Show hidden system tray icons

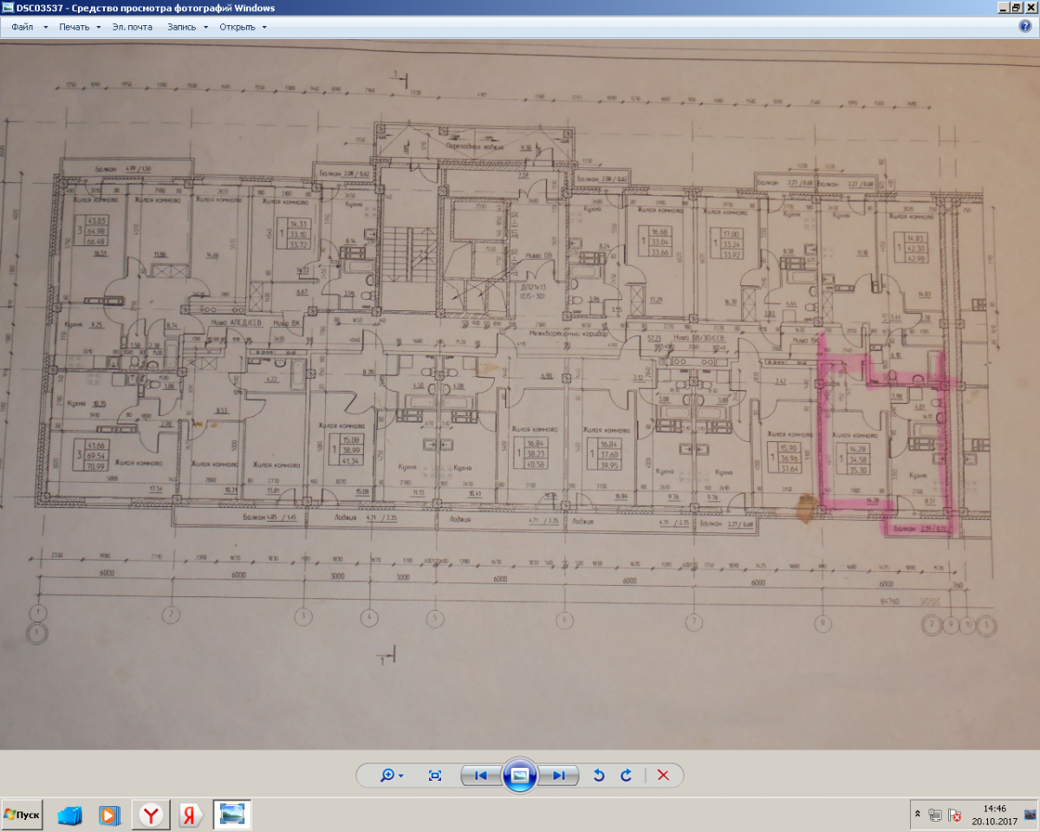[x=917, y=816]
